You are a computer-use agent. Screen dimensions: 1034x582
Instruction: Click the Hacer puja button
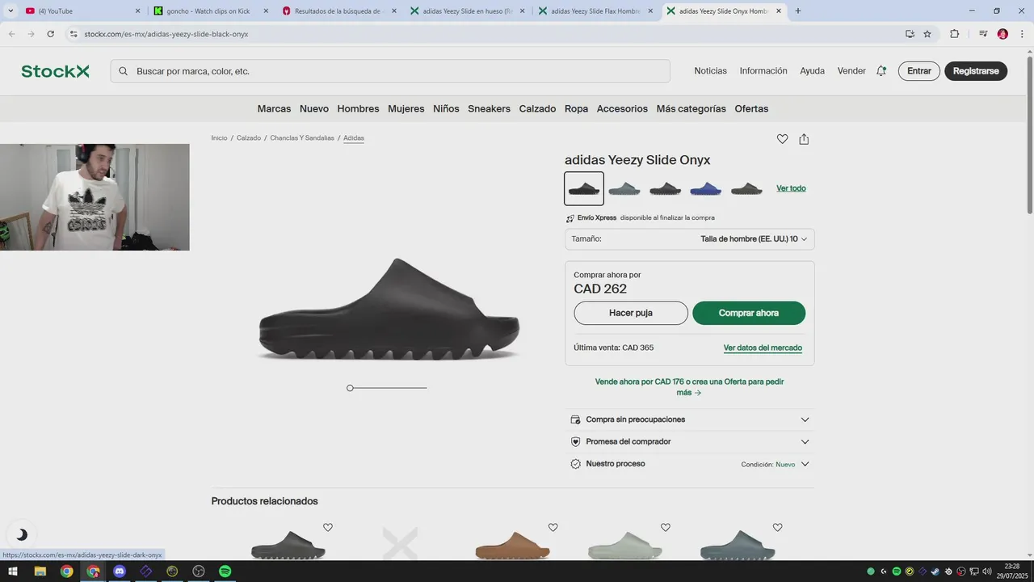click(631, 313)
